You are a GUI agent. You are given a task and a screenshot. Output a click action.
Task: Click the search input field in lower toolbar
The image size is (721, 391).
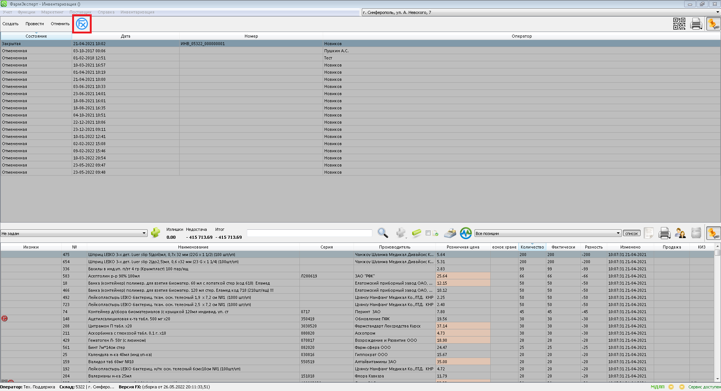(309, 233)
